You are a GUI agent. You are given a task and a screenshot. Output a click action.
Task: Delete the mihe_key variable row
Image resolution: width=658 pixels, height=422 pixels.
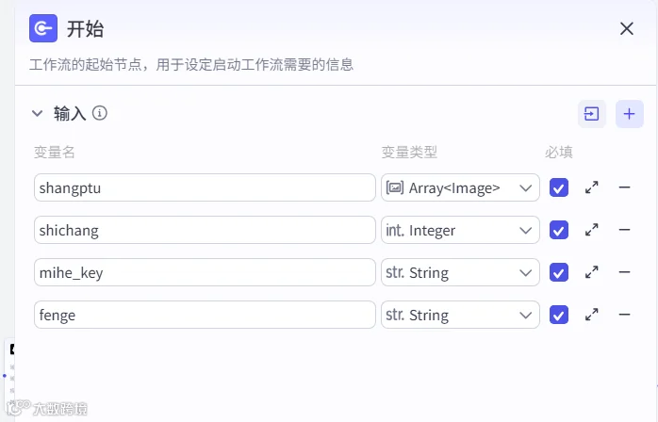pos(624,272)
